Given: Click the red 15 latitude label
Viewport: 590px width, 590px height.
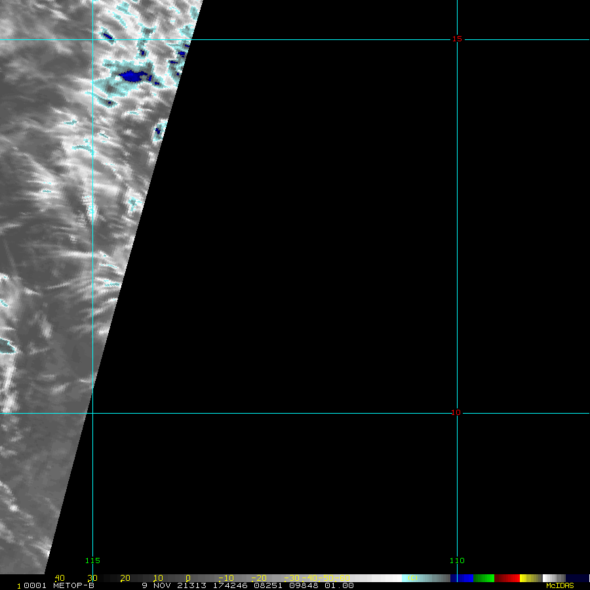Looking at the screenshot, I should (456, 39).
